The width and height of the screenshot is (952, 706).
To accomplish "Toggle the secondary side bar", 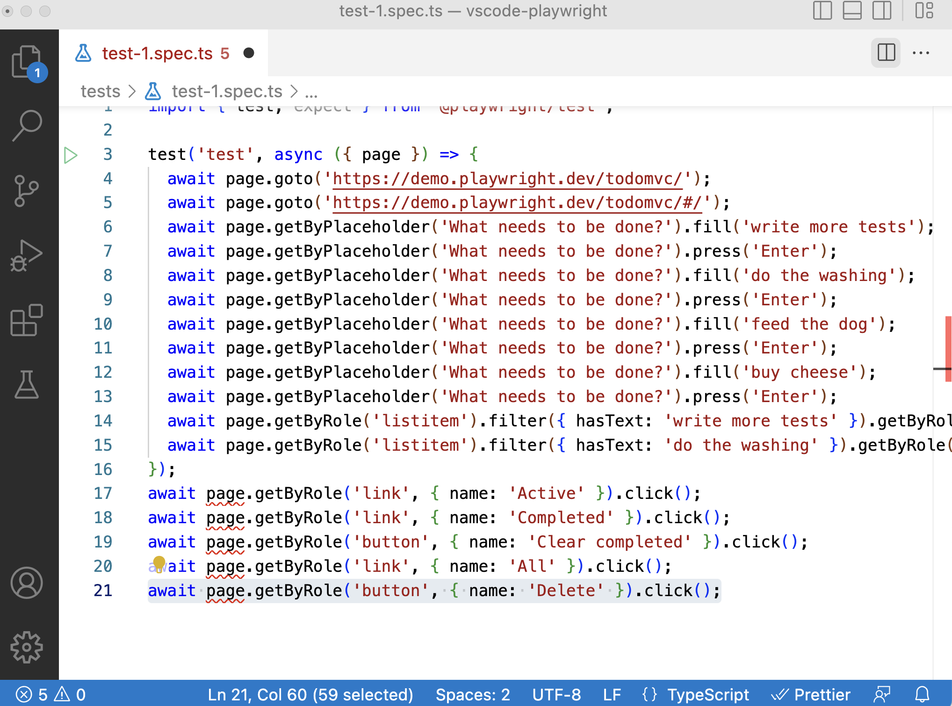I will point(882,10).
